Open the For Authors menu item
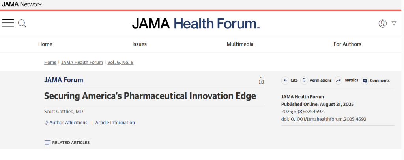The width and height of the screenshot is (404, 160). tap(347, 44)
